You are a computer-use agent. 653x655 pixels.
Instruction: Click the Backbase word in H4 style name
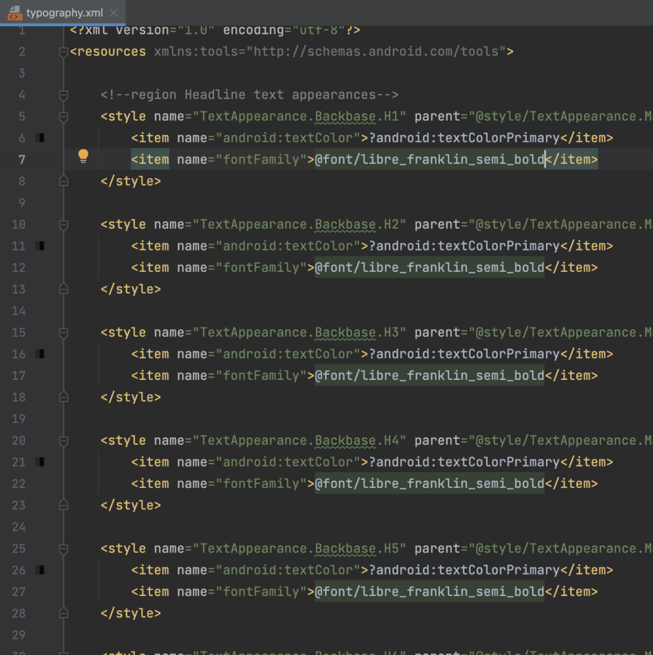pyautogui.click(x=345, y=441)
